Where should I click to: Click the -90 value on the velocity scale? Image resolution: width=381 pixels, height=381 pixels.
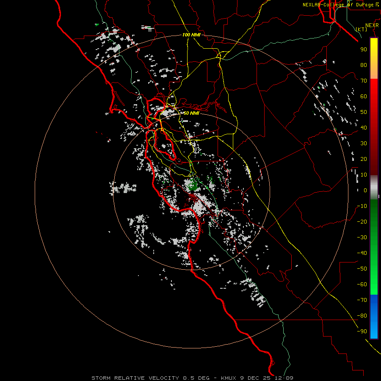click(362, 331)
